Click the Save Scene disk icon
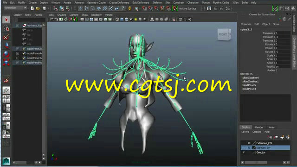This screenshot has height=167, width=297. 44,8
